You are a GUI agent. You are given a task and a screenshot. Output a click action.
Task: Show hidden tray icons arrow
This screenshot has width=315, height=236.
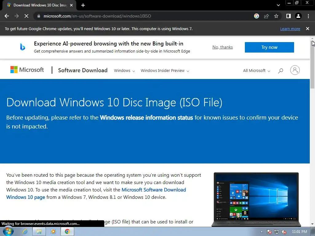(261, 232)
